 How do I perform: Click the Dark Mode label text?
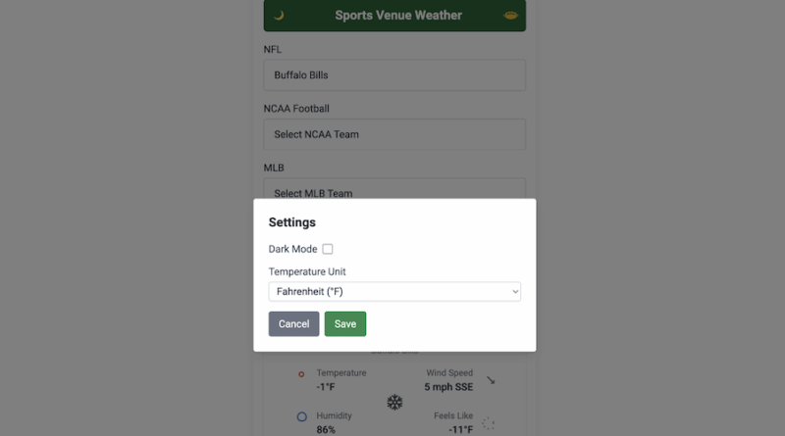(x=292, y=249)
